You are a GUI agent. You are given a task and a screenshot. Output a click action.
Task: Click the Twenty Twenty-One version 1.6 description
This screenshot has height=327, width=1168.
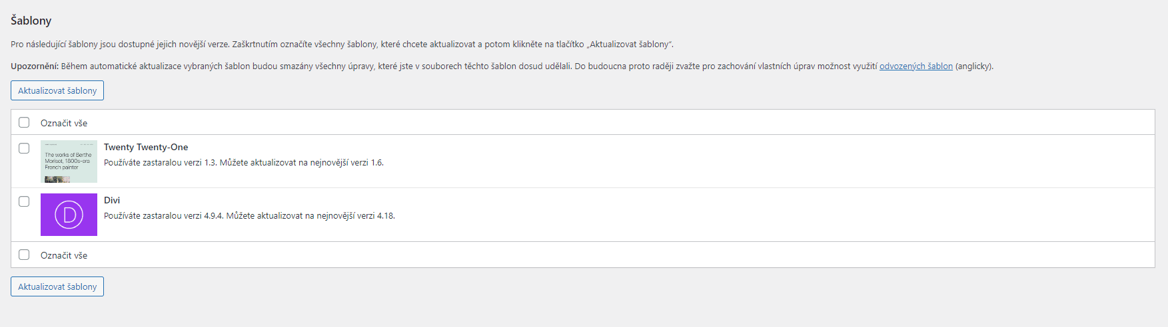click(x=302, y=163)
